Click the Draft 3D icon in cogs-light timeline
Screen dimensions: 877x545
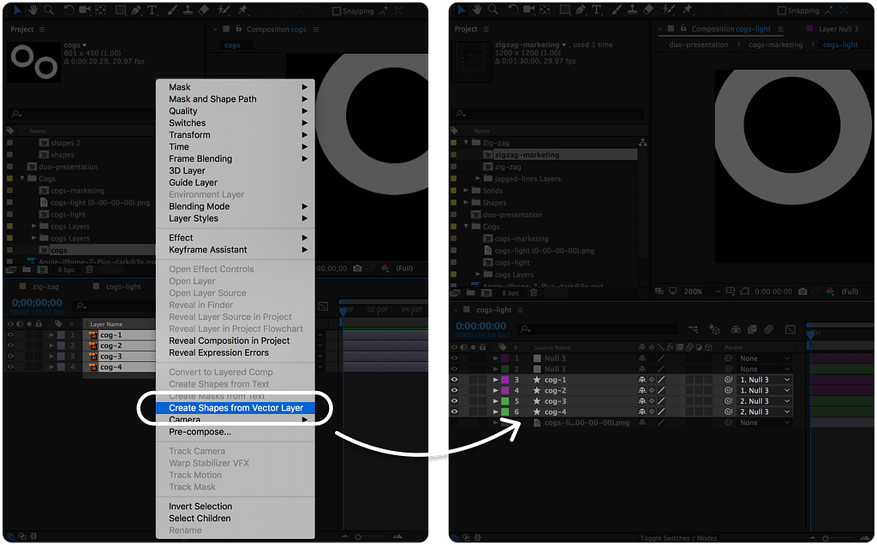pyautogui.click(x=714, y=329)
